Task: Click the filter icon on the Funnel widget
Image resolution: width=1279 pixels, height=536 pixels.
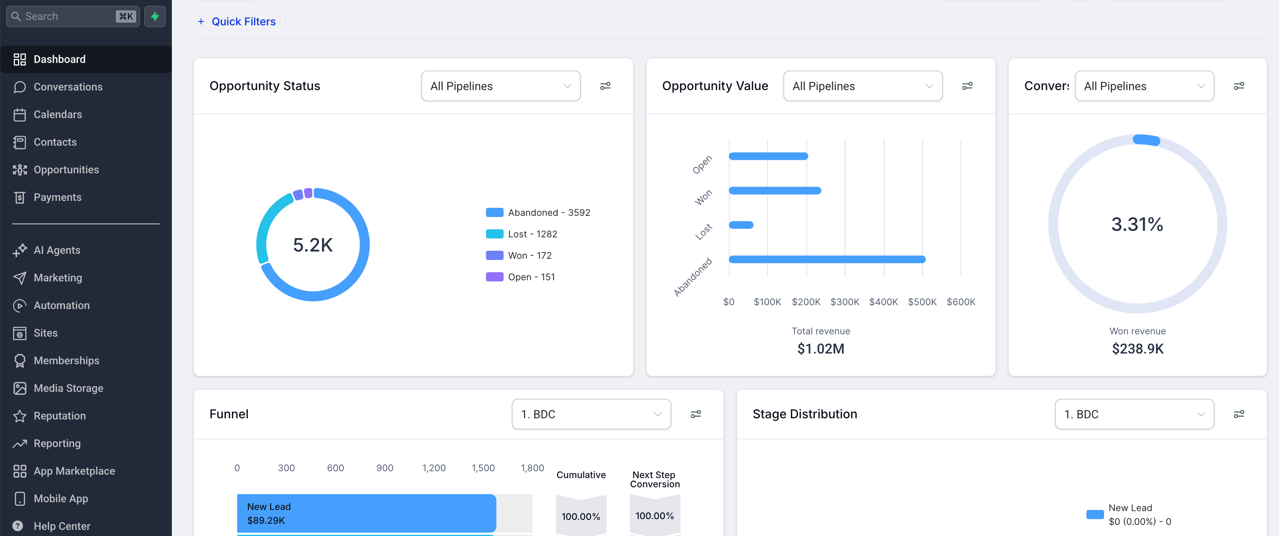Action: pyautogui.click(x=696, y=414)
